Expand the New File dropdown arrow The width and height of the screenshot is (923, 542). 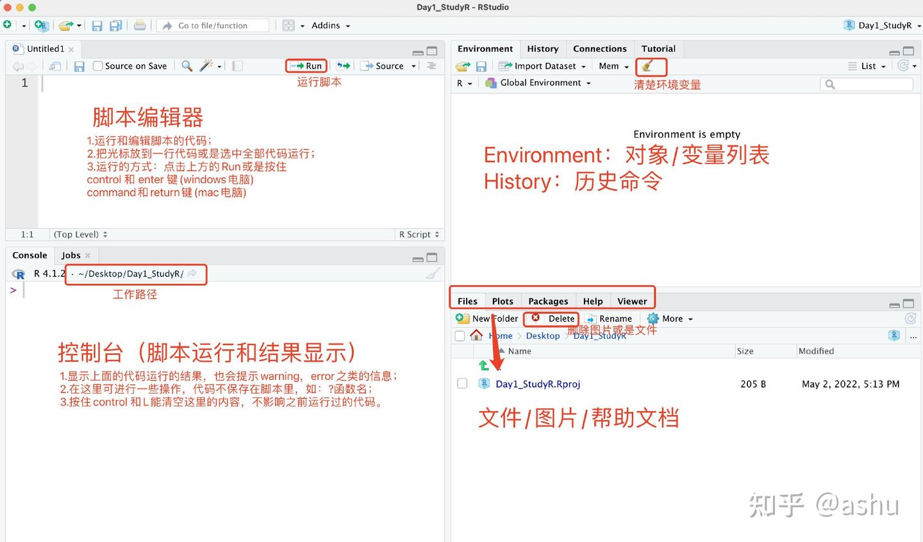point(24,26)
